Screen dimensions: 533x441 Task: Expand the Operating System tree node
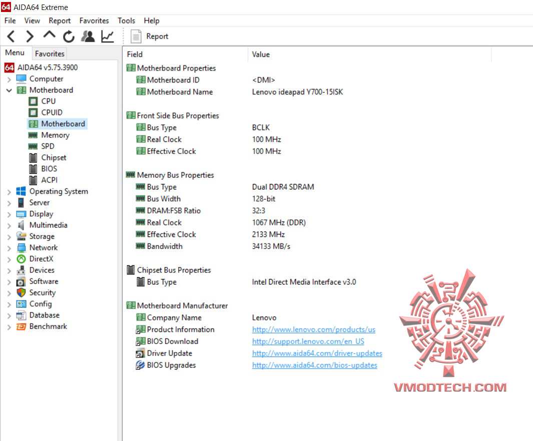(9, 191)
